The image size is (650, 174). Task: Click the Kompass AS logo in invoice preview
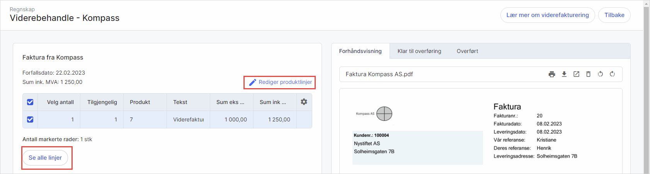[384, 114]
